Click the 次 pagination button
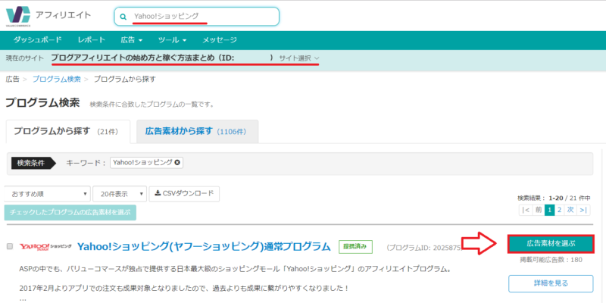 570,210
